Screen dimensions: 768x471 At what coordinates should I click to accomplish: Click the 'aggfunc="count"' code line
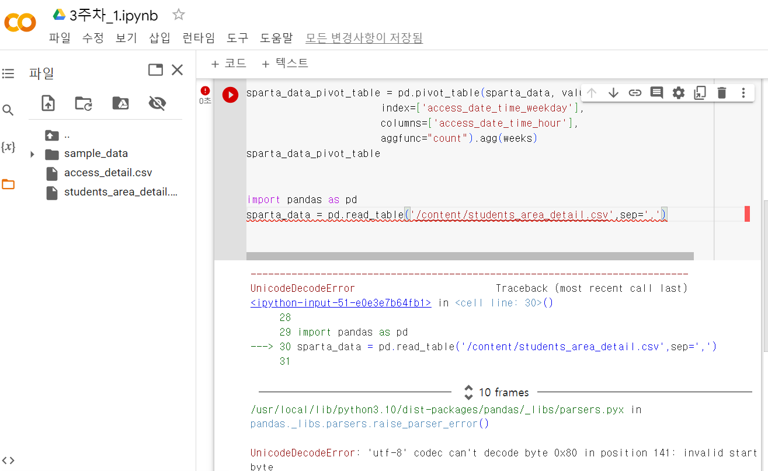458,139
